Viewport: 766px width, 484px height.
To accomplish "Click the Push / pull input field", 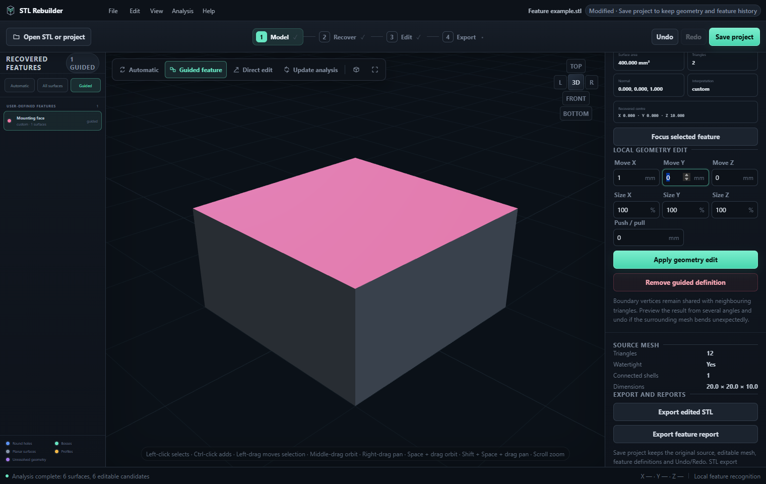I will click(x=648, y=237).
